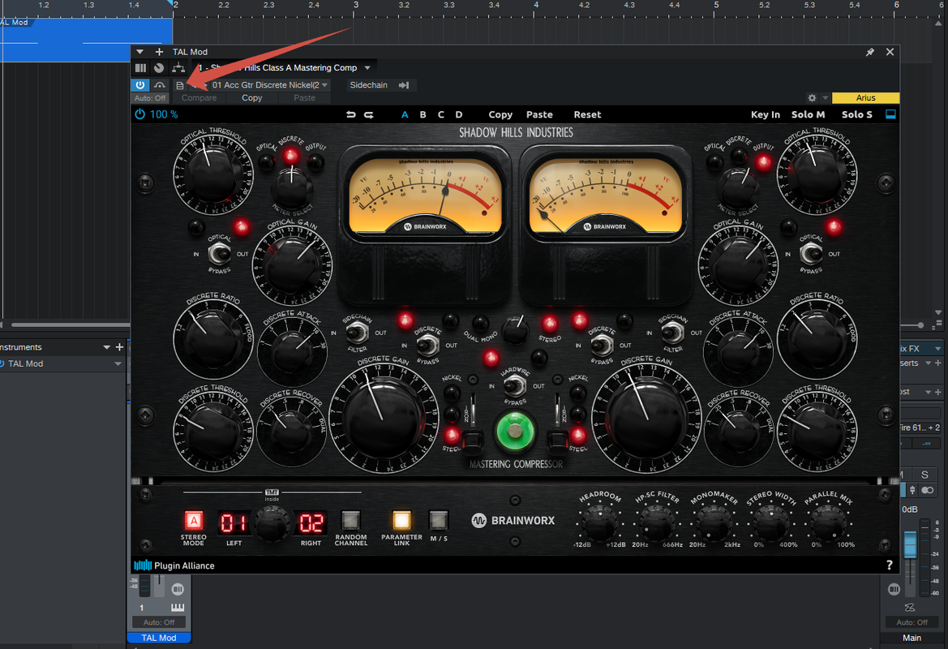Select settings slot C
The width and height of the screenshot is (948, 649).
tap(440, 114)
